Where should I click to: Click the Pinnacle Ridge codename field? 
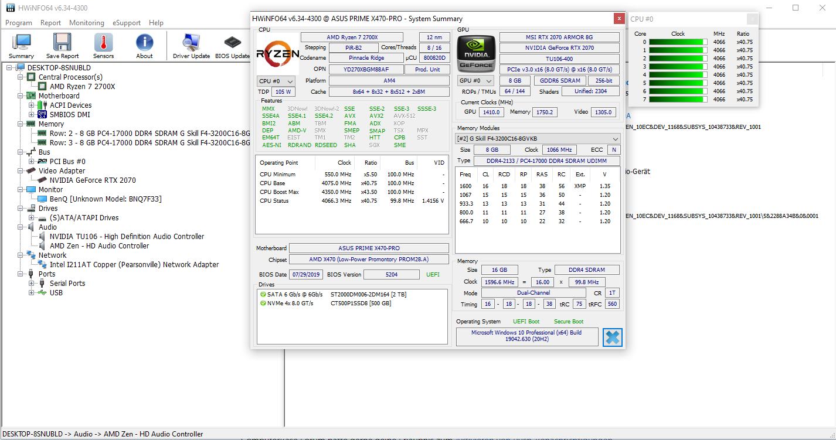[x=365, y=58]
